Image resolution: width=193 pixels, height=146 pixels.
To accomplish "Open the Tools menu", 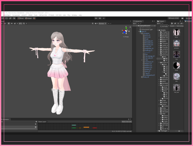I will coord(35,15).
